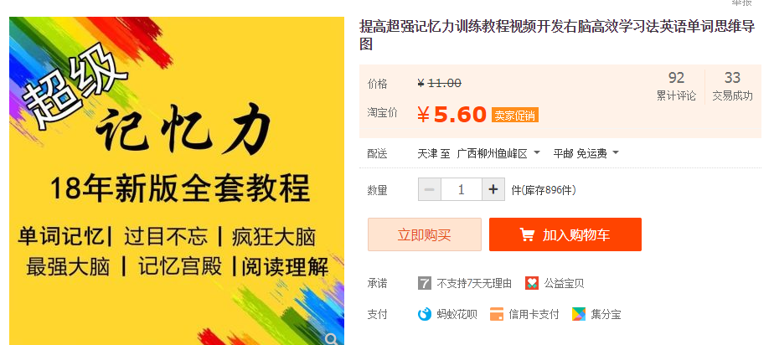Open the 平邮 免运费 shipping dropdown
Image resolution: width=774 pixels, height=345 pixels.
(586, 153)
